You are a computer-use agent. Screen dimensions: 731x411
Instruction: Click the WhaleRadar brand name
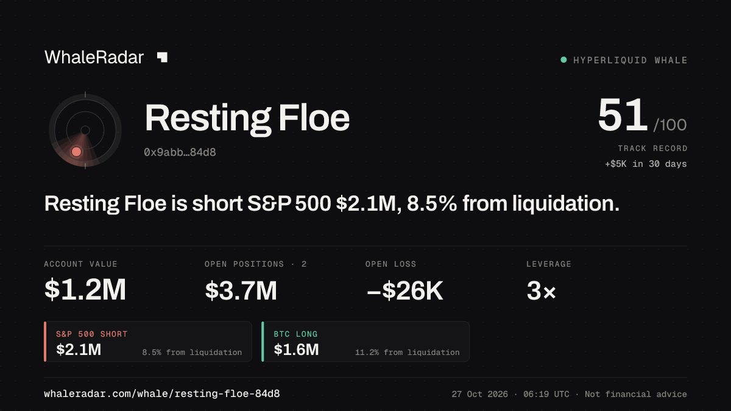point(94,57)
